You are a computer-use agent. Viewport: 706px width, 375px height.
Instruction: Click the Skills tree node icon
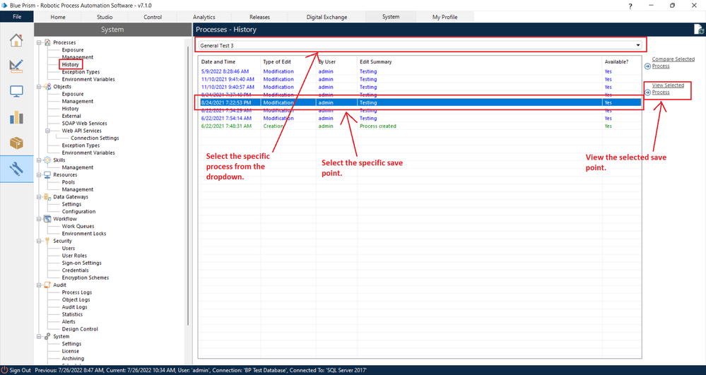tap(47, 160)
